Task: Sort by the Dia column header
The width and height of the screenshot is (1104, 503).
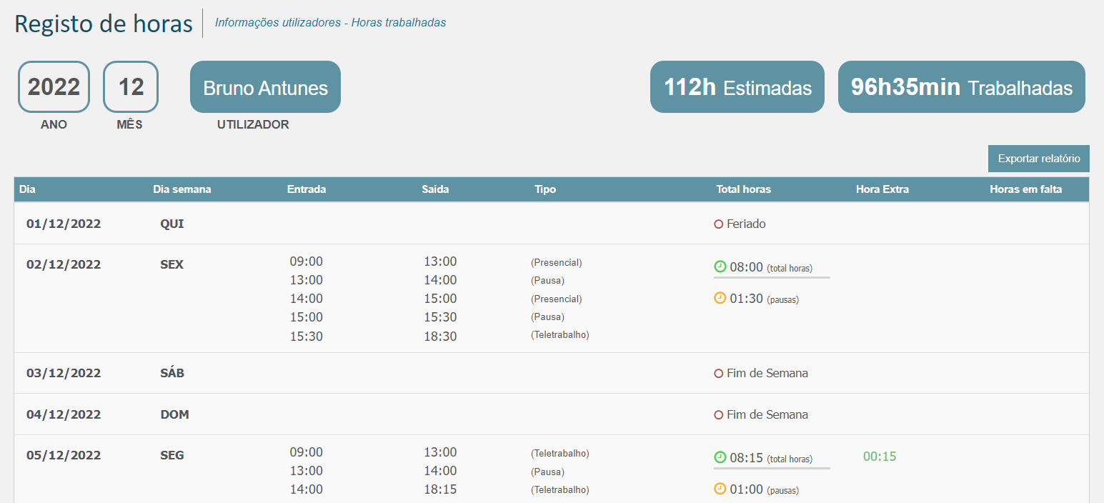Action: [27, 189]
